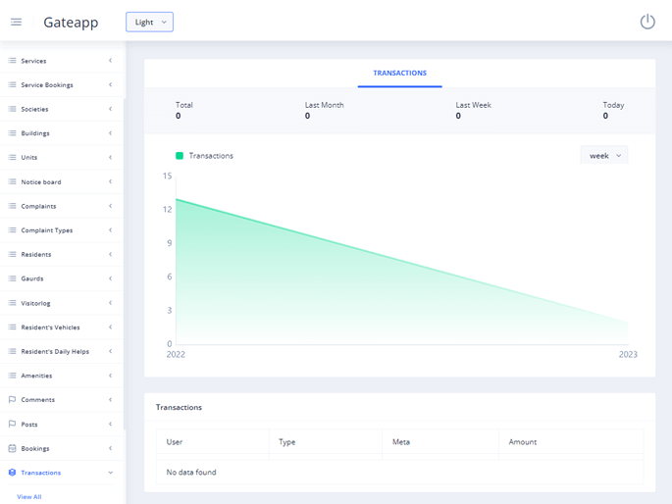Click the power logout icon
This screenshot has height=504, width=672.
pyautogui.click(x=647, y=22)
